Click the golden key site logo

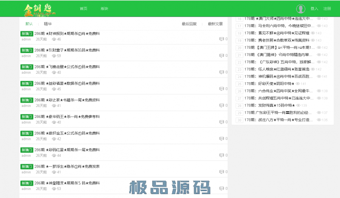tap(38, 8)
